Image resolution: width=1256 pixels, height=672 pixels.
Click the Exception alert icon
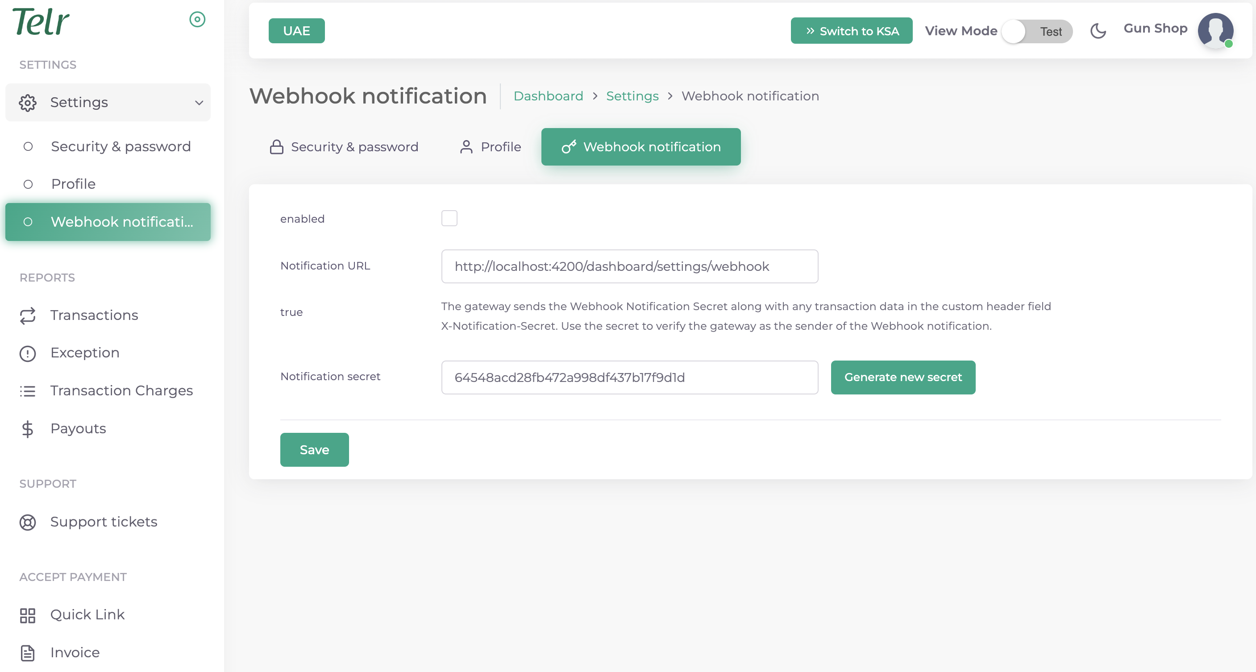pos(28,353)
